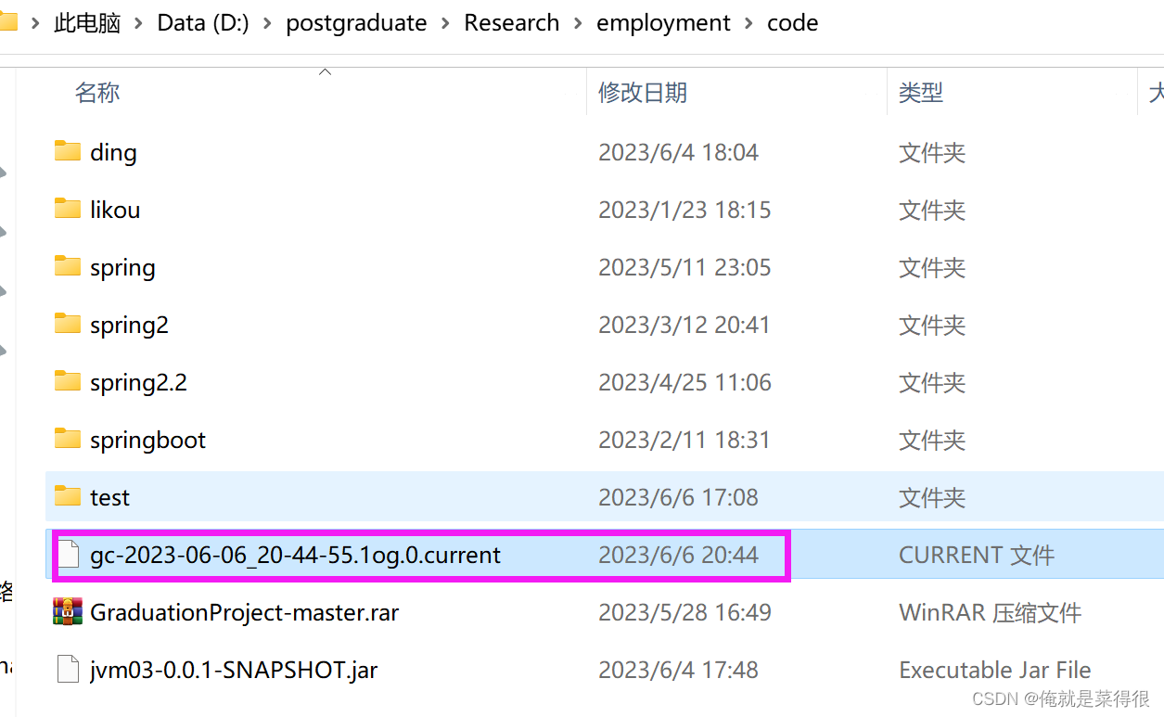Click date 2023/5/11 23:05 of spring
Image resolution: width=1164 pixels, height=717 pixels.
684,267
